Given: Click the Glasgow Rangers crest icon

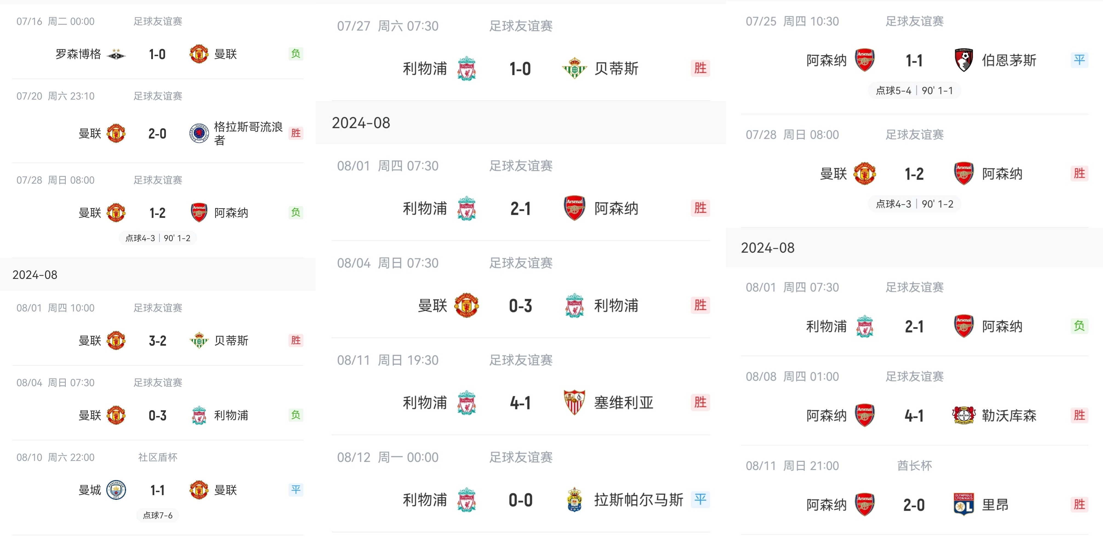Looking at the screenshot, I should click(x=199, y=133).
